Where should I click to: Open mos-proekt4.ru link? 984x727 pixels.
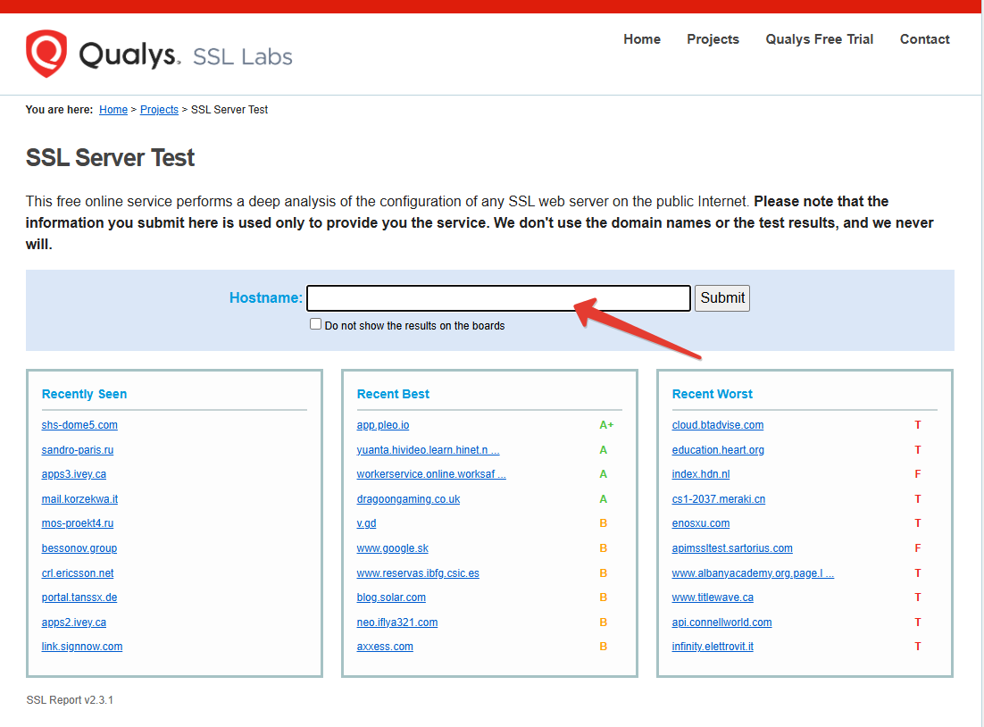pyautogui.click(x=78, y=523)
